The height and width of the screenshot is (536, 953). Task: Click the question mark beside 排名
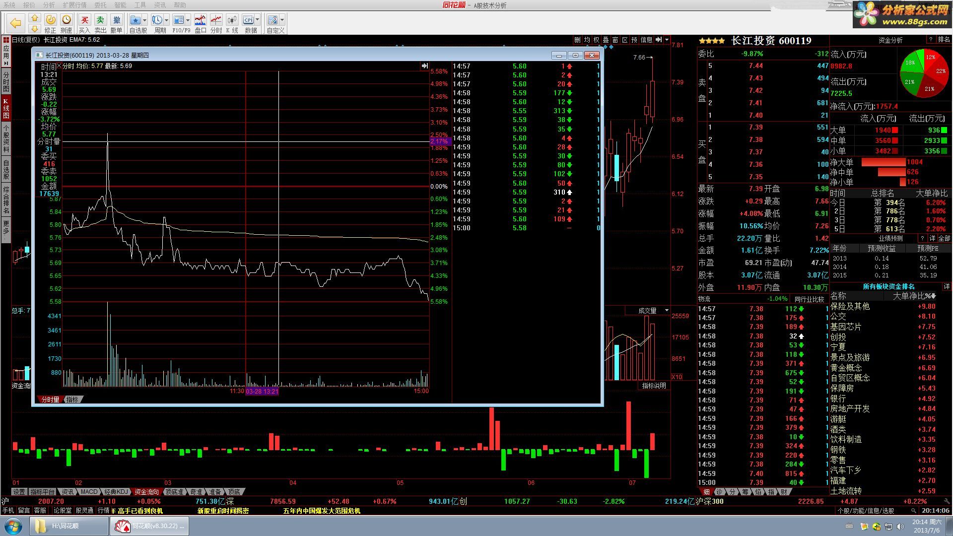(931, 39)
